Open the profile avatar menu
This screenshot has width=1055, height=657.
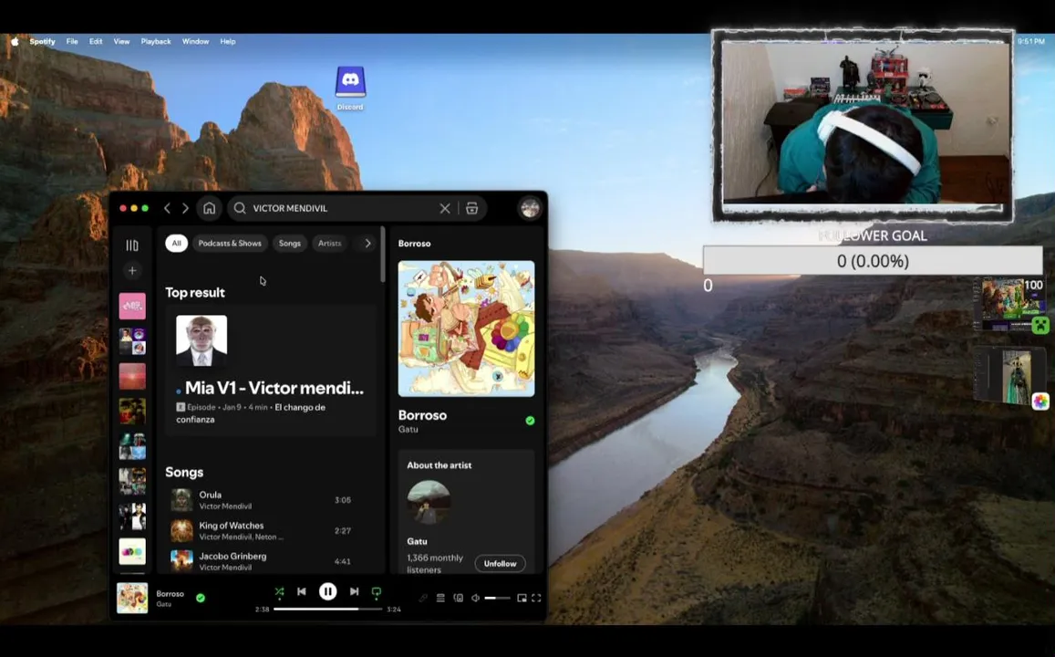[x=530, y=208]
